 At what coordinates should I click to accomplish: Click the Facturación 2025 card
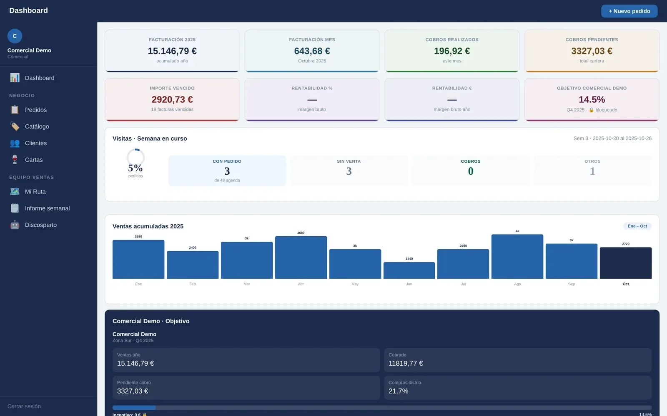(x=172, y=51)
